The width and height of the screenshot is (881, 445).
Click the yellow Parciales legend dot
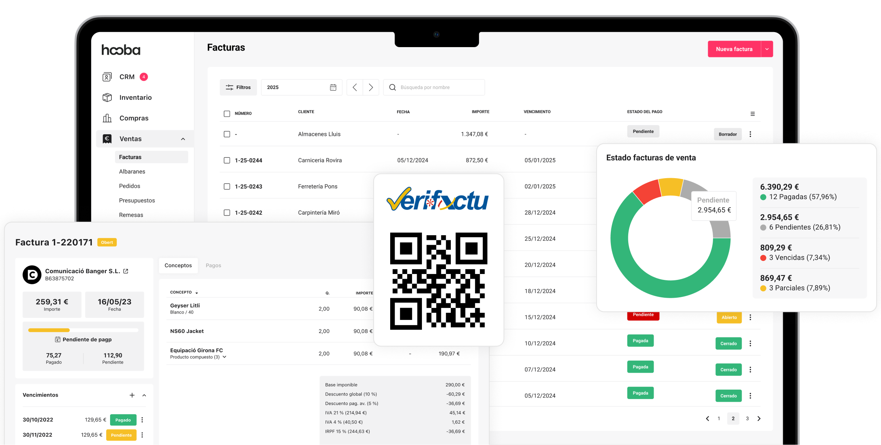click(763, 288)
